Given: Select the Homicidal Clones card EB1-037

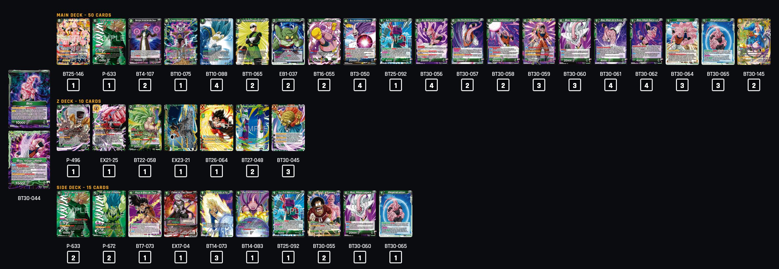Looking at the screenshot, I should coord(288,42).
